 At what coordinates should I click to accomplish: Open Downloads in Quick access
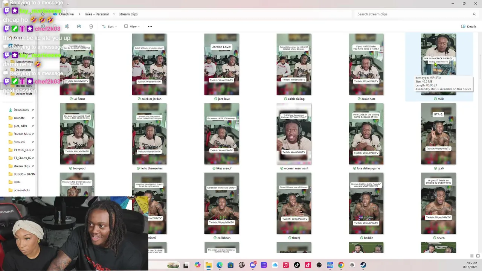pyautogui.click(x=21, y=110)
